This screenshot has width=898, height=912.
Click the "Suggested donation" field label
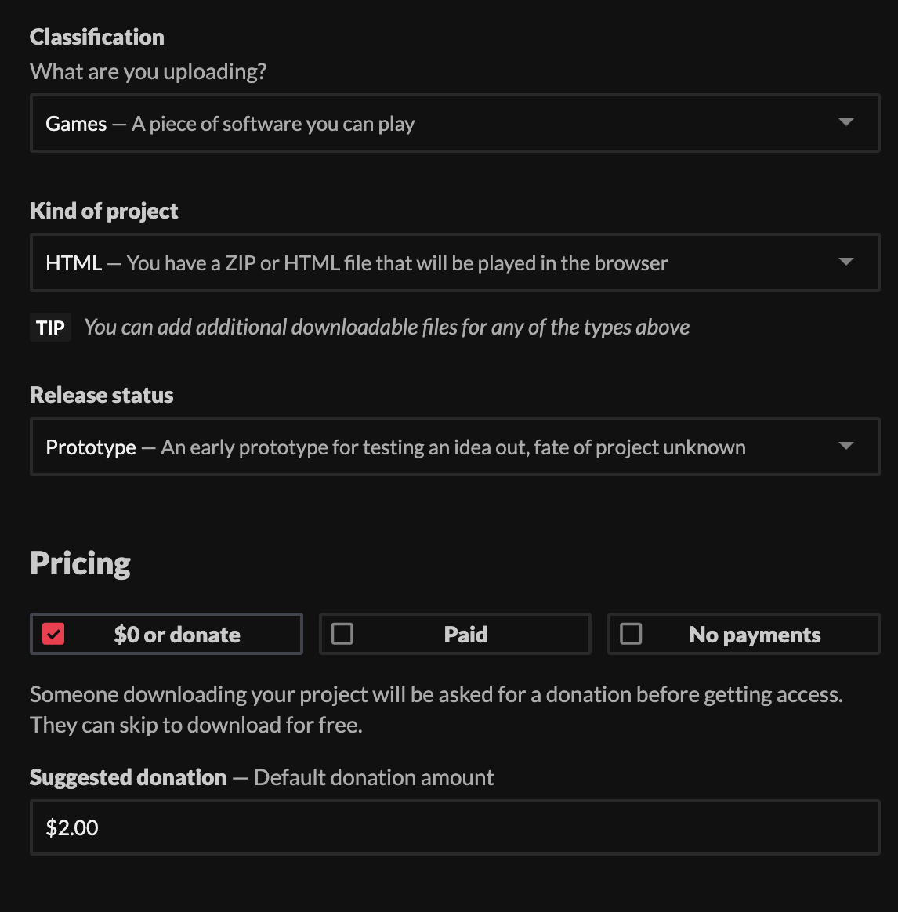(x=129, y=777)
